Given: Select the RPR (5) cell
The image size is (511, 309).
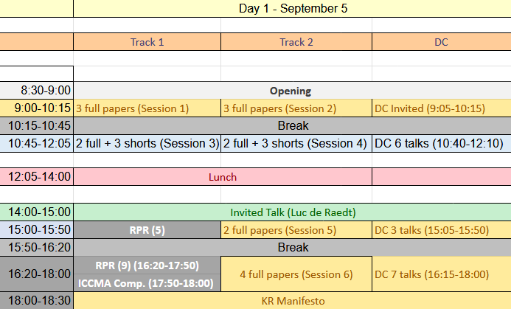Looking at the screenshot, I should click(147, 230).
